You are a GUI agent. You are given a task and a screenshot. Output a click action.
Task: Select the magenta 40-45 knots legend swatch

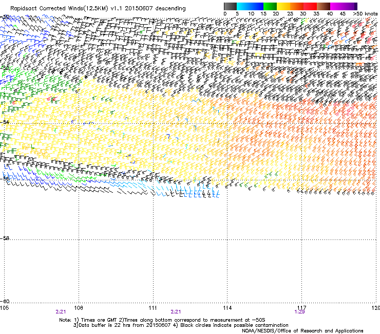pyautogui.click(x=337, y=6)
